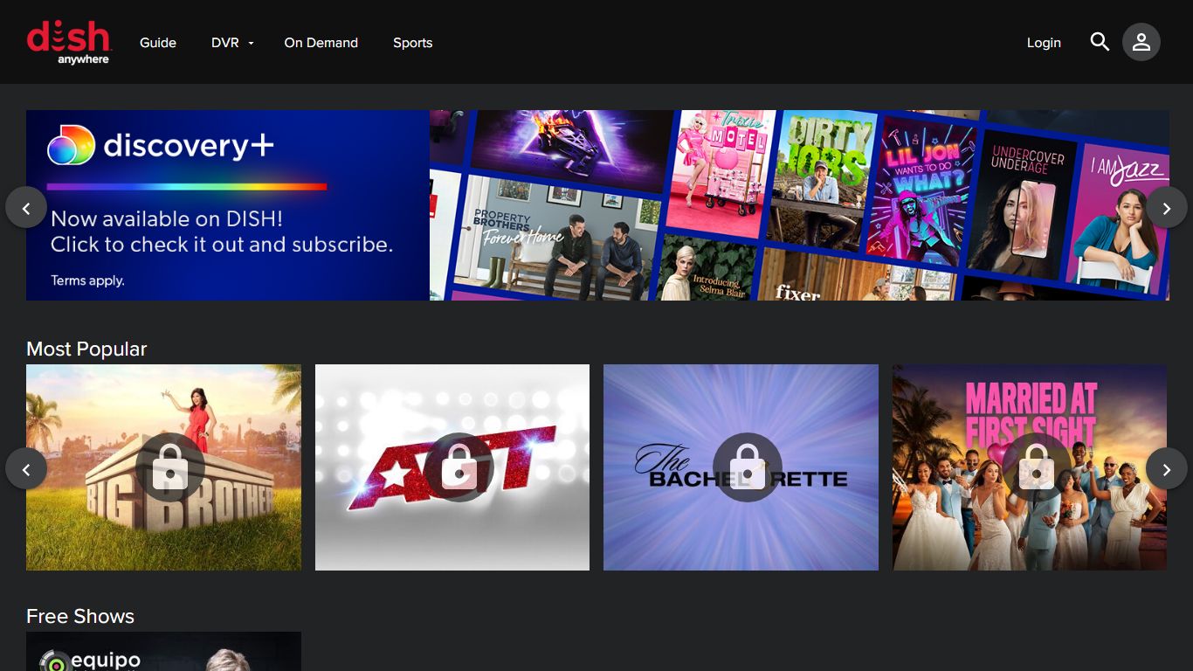Open the Big Brother show thumbnail
The height and width of the screenshot is (671, 1193).
coord(163,467)
